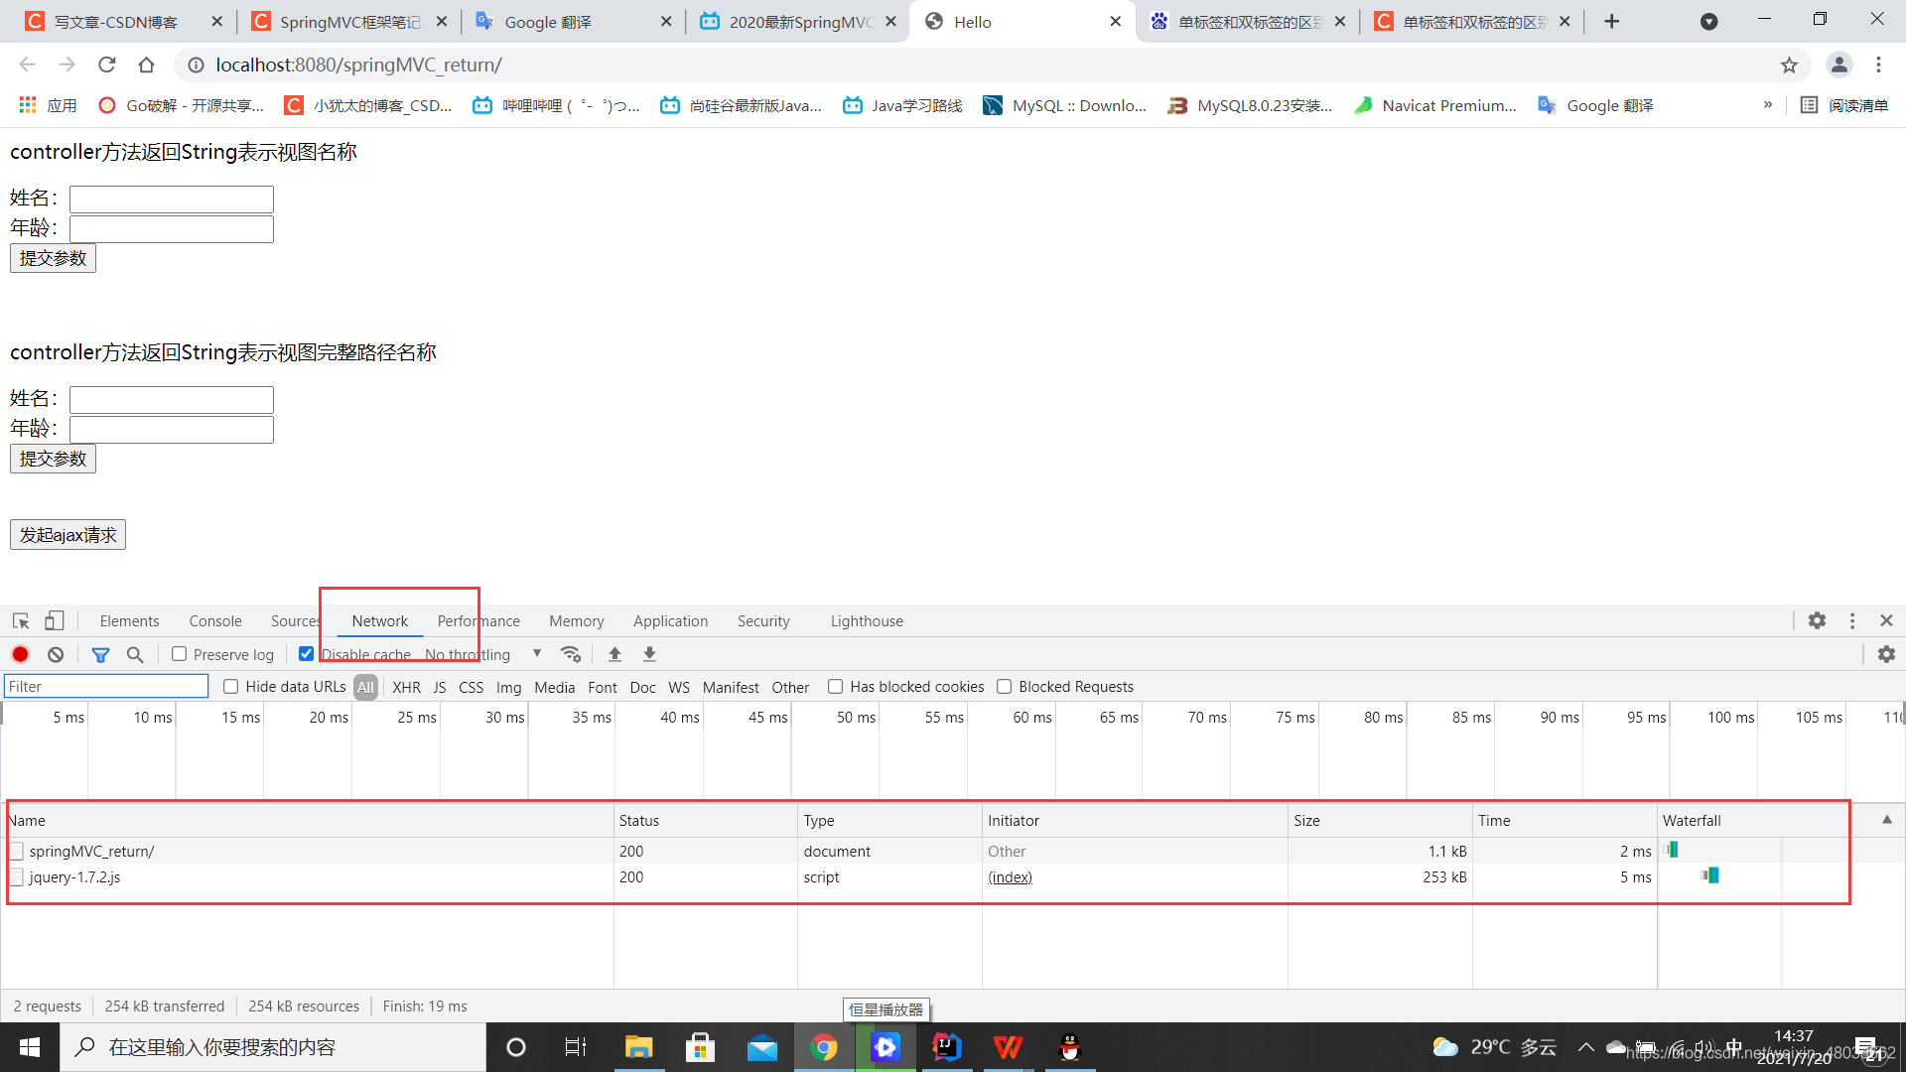Open network settings gear icon
Viewport: 1906px width, 1072px height.
coord(1886,654)
